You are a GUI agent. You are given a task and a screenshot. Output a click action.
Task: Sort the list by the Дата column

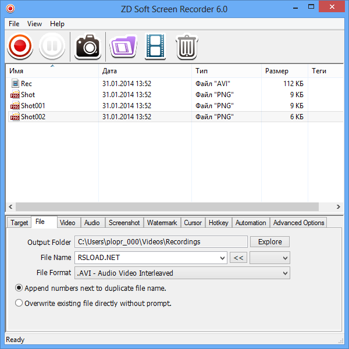145,71
